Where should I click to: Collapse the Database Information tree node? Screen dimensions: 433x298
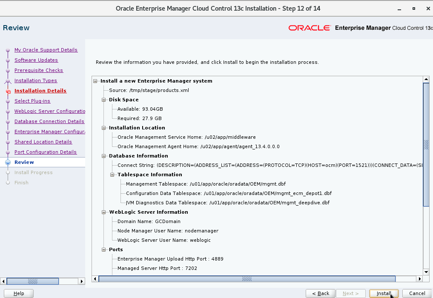coord(104,156)
